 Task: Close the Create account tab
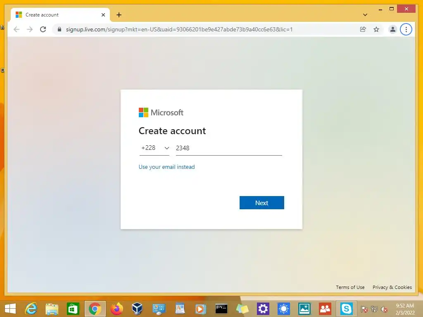coord(103,15)
